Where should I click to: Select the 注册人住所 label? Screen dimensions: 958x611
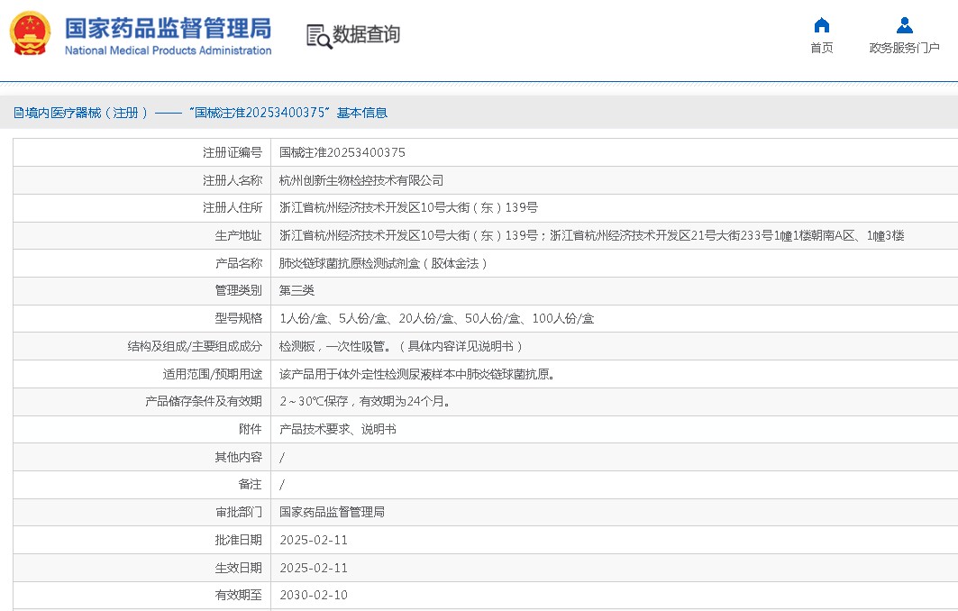(x=233, y=208)
